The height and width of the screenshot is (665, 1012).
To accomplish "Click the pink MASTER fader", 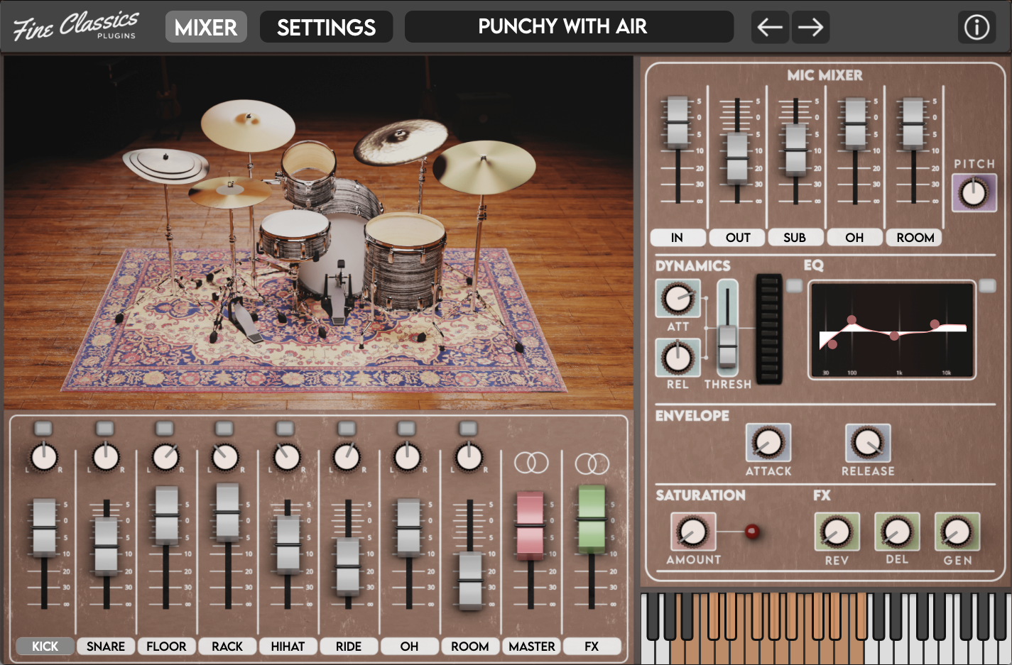I will pyautogui.click(x=531, y=524).
